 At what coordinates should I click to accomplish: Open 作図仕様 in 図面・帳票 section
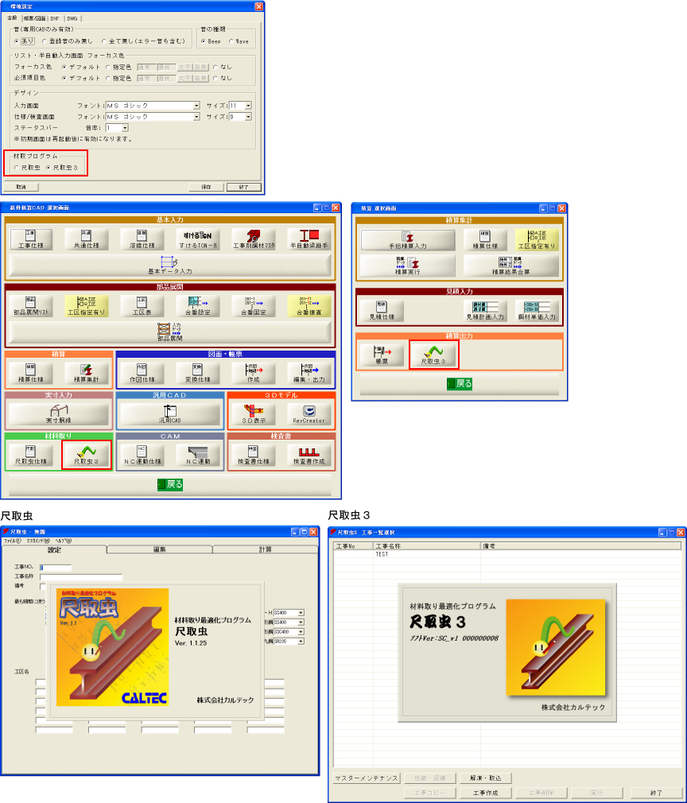[142, 374]
